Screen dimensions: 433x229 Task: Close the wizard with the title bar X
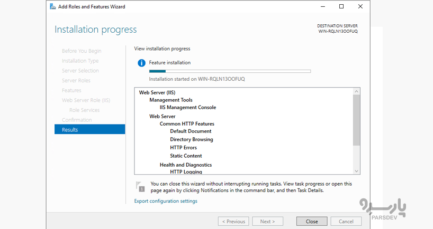tap(360, 6)
